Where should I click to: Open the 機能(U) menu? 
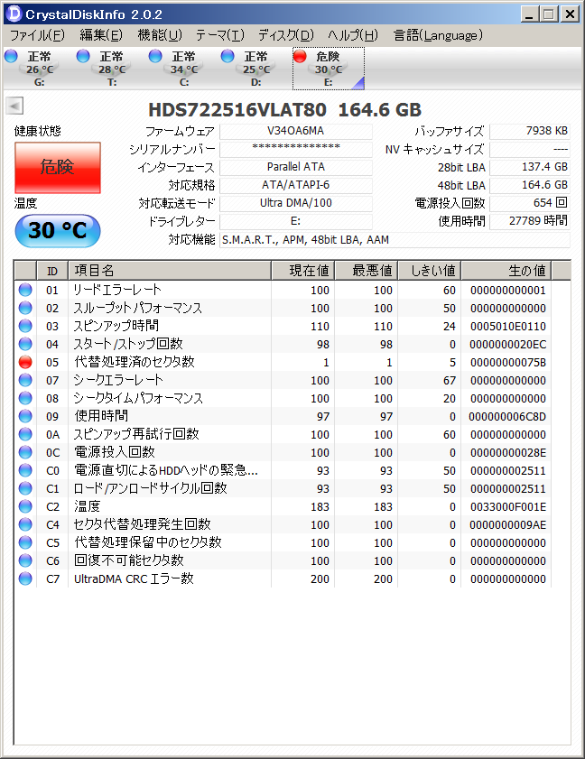pos(159,35)
